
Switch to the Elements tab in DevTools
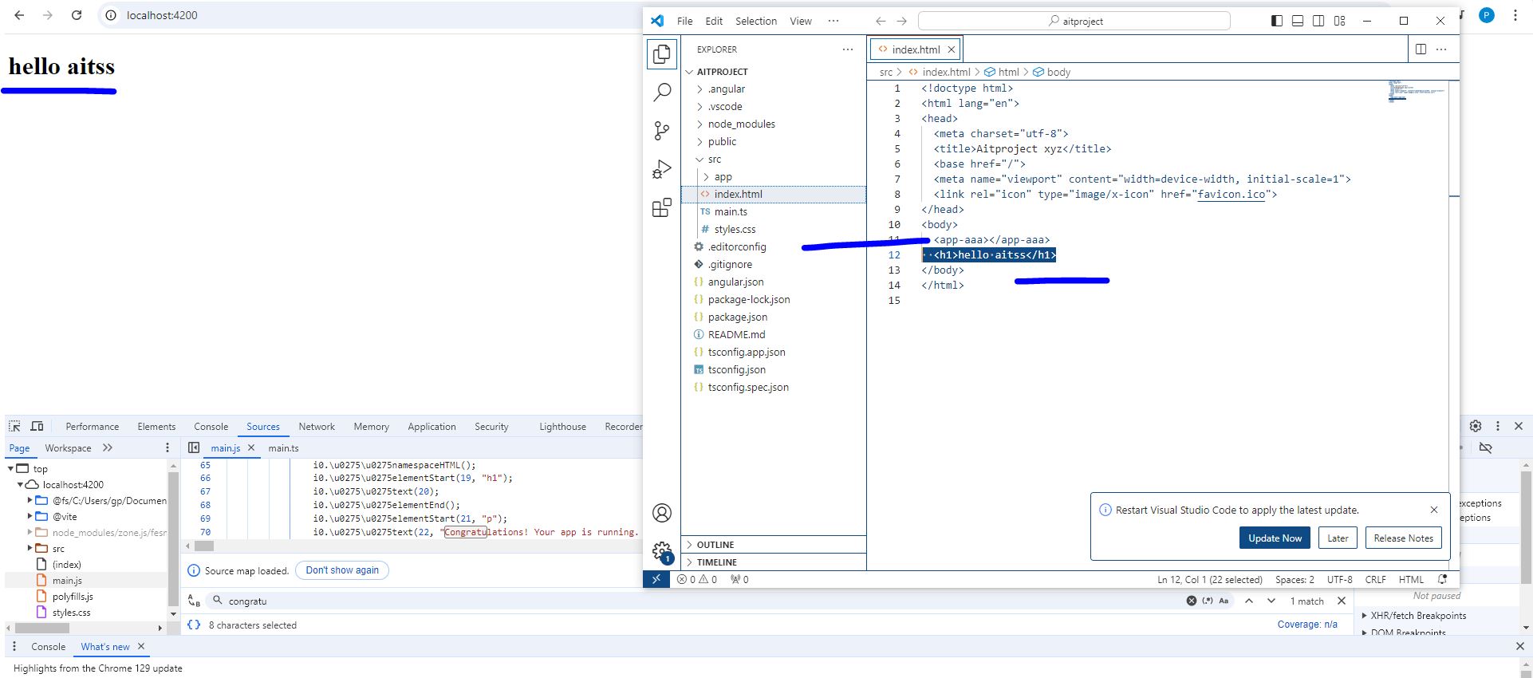(156, 427)
